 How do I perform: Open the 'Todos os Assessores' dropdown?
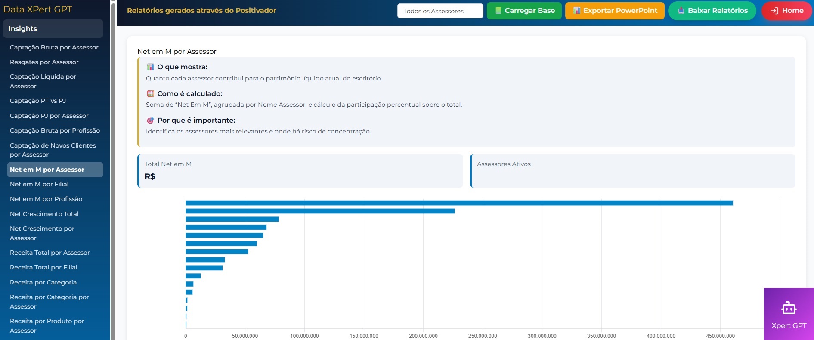pos(440,11)
